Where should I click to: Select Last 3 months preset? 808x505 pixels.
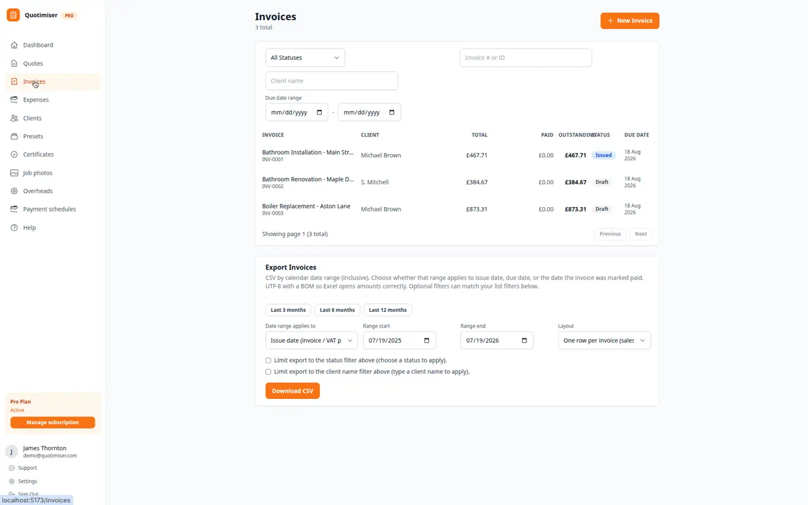click(x=288, y=310)
